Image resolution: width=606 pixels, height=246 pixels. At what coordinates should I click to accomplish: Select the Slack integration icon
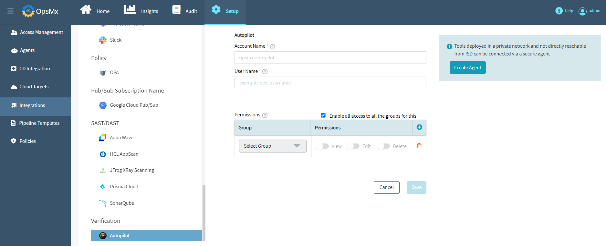pyautogui.click(x=103, y=40)
